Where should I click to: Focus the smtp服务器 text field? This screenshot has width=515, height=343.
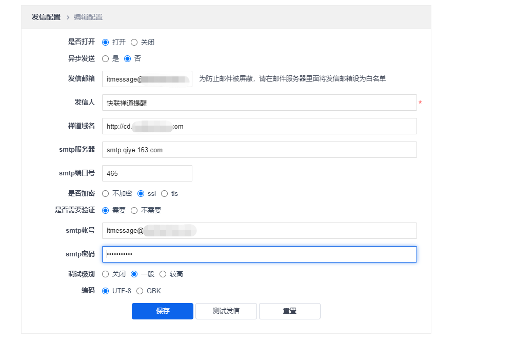259,150
